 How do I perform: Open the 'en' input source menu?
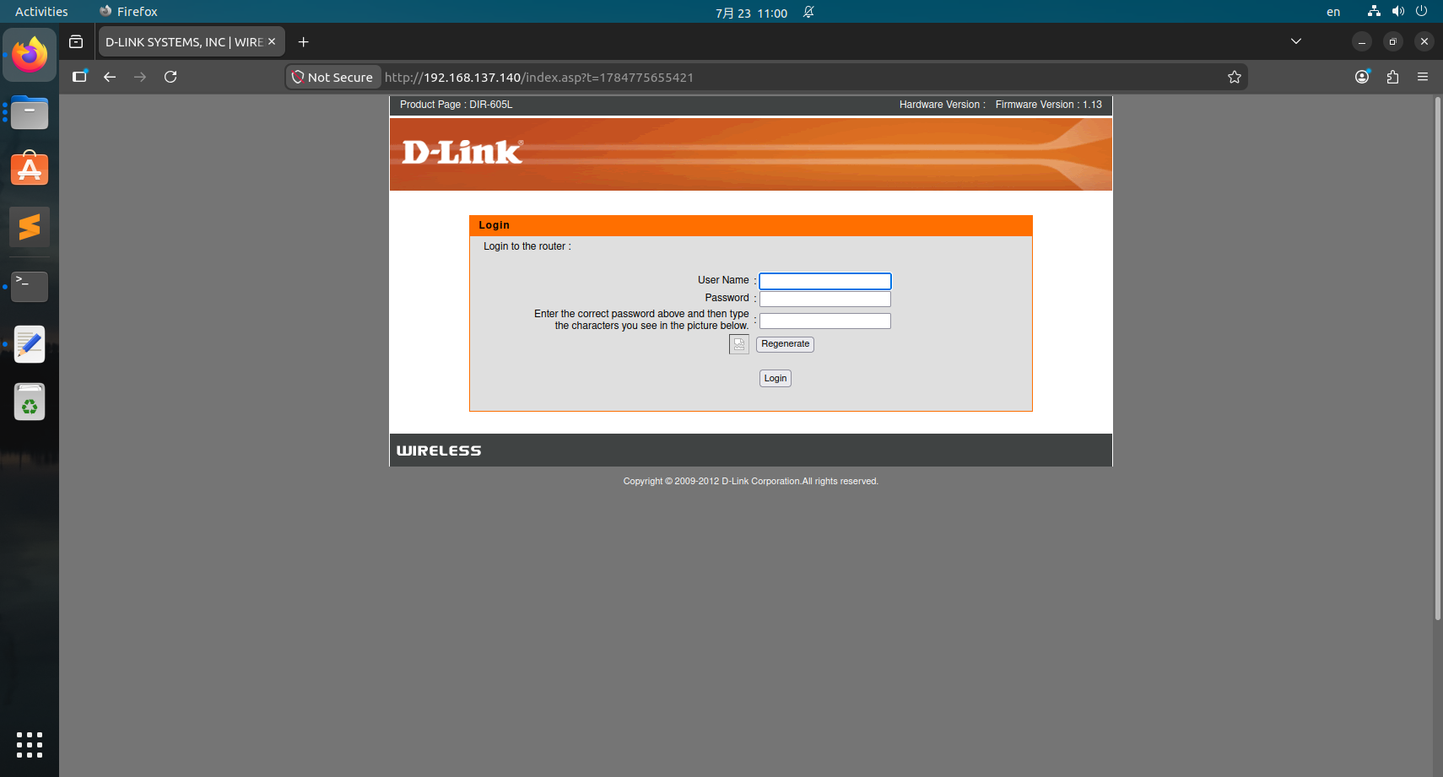click(x=1333, y=12)
